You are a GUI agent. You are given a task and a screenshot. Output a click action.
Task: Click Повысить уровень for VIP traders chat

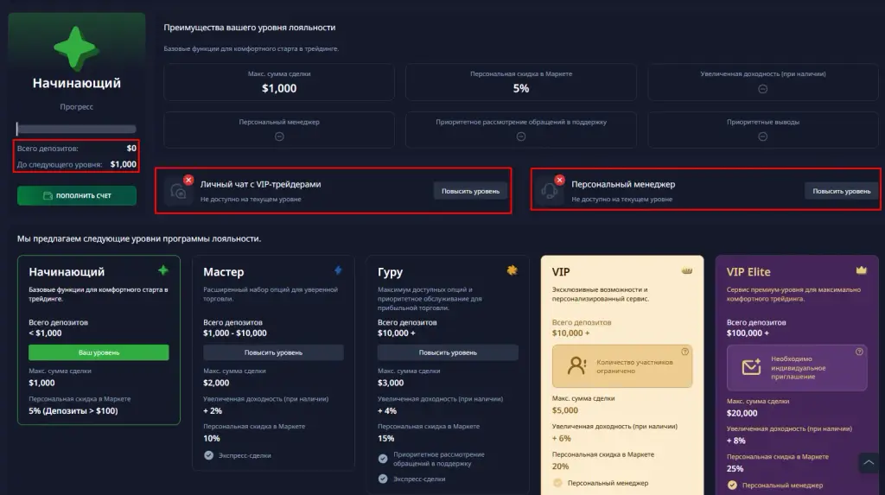coord(470,191)
